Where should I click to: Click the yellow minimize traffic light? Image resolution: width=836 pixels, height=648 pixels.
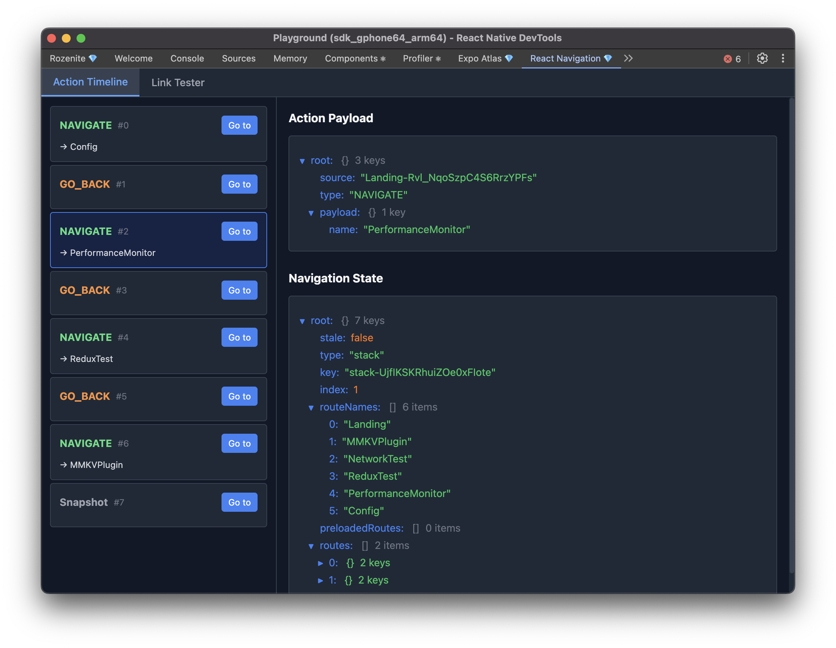point(66,38)
